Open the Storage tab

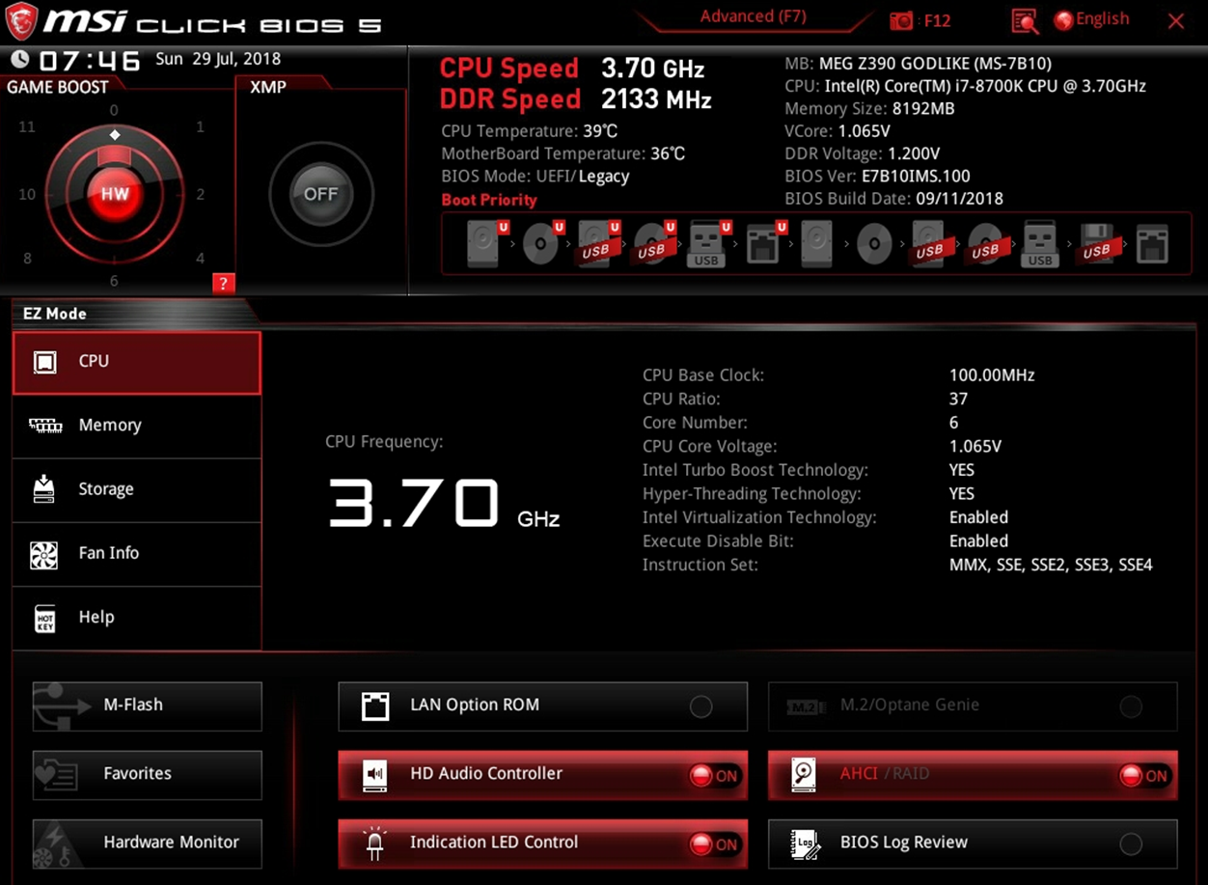pyautogui.click(x=137, y=489)
